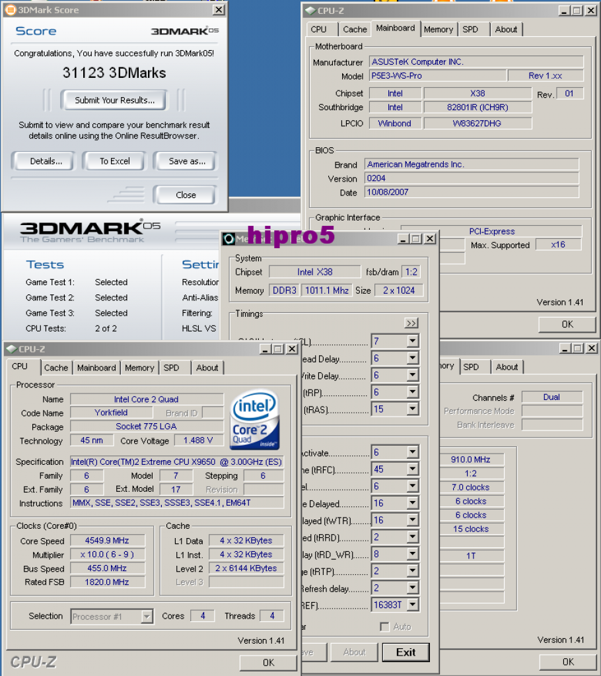This screenshot has height=676, width=601.
Task: Click the Channels # value Dual
Action: (x=552, y=397)
